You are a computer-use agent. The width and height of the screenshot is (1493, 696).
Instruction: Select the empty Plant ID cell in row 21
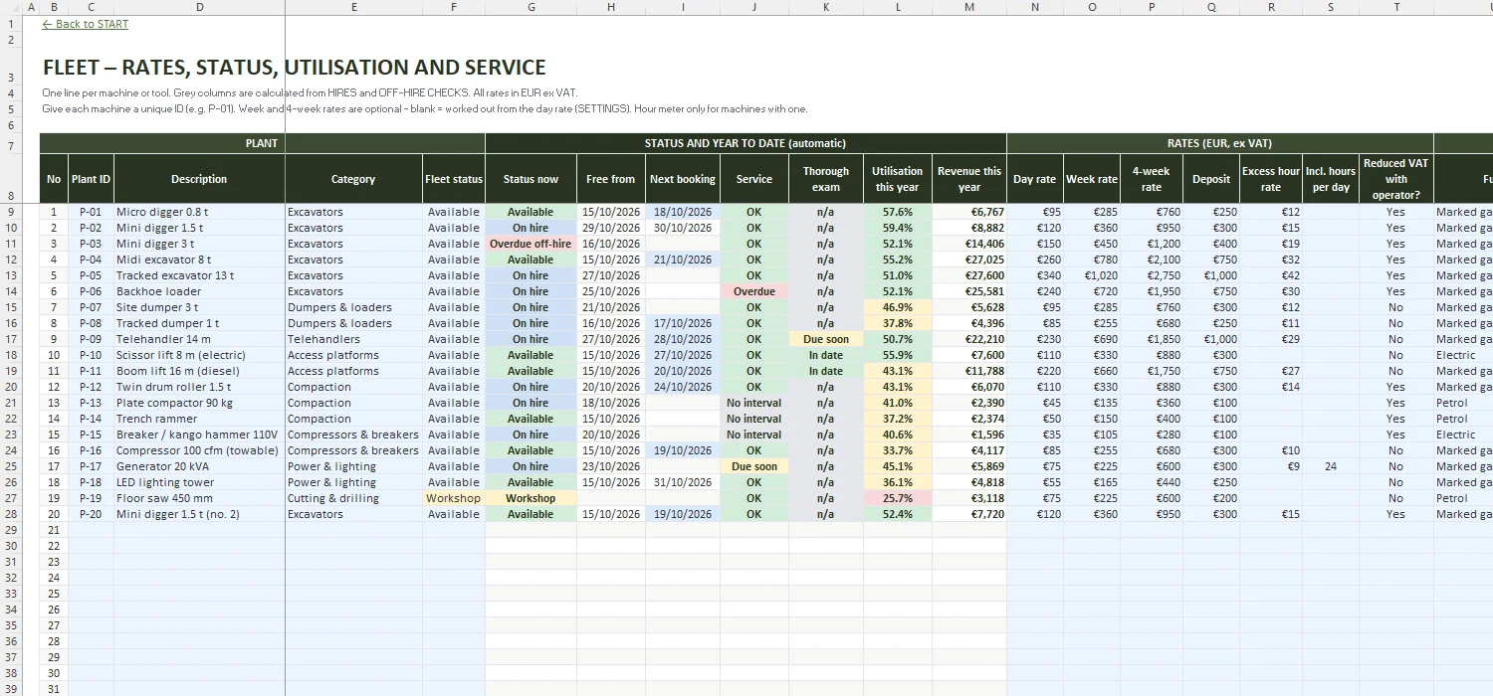tap(91, 530)
